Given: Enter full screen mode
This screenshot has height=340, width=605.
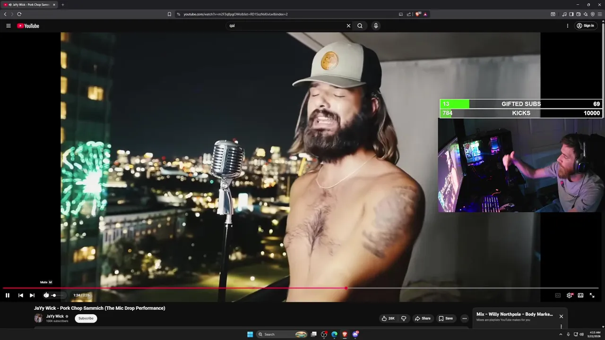Looking at the screenshot, I should tap(592, 295).
